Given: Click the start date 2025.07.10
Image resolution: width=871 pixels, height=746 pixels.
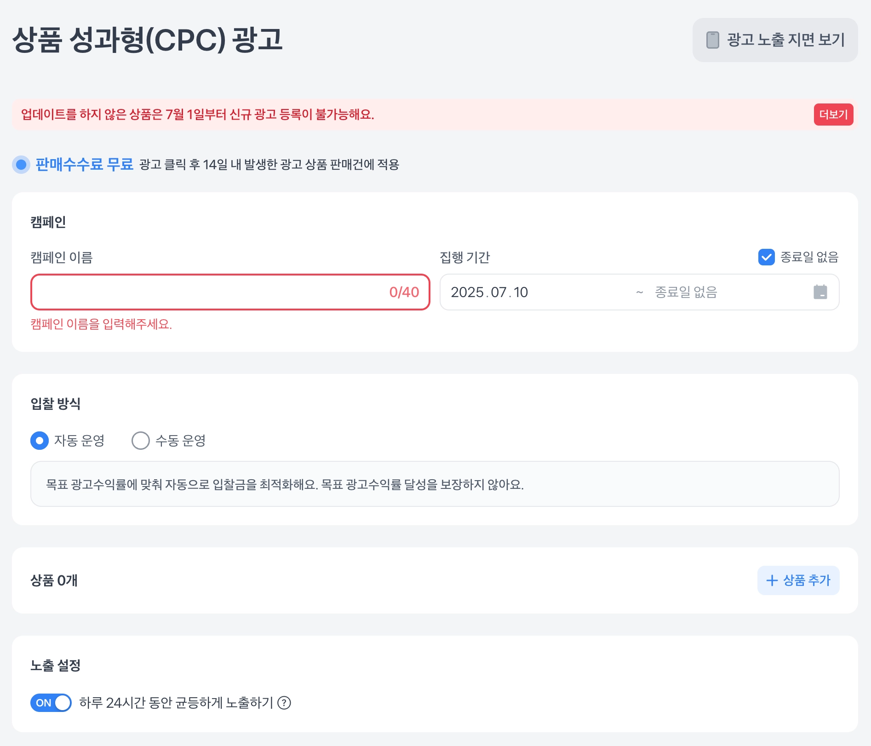Looking at the screenshot, I should (x=489, y=292).
